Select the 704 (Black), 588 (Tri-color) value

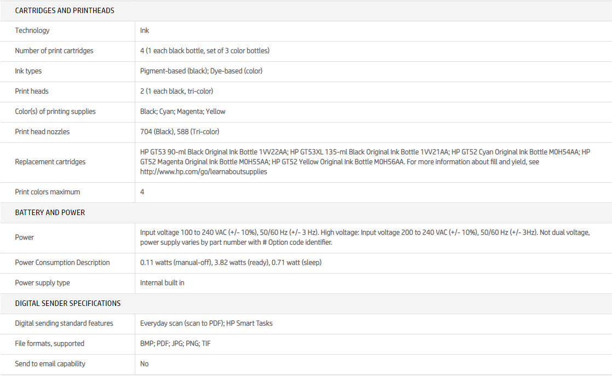pos(180,132)
